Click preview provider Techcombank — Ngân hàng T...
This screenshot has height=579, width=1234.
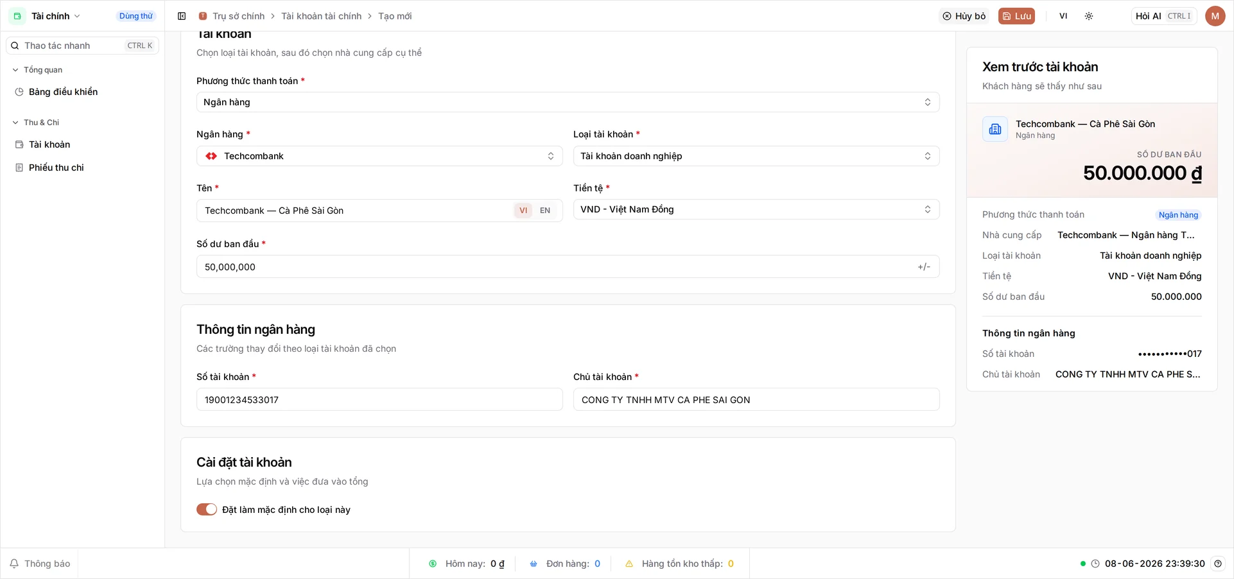1126,235
